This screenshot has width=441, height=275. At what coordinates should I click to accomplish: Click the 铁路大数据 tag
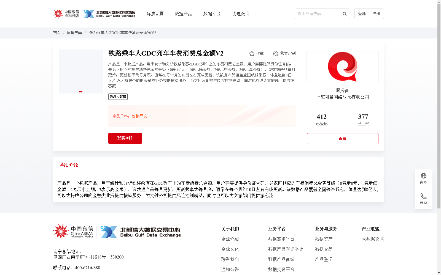(x=118, y=97)
